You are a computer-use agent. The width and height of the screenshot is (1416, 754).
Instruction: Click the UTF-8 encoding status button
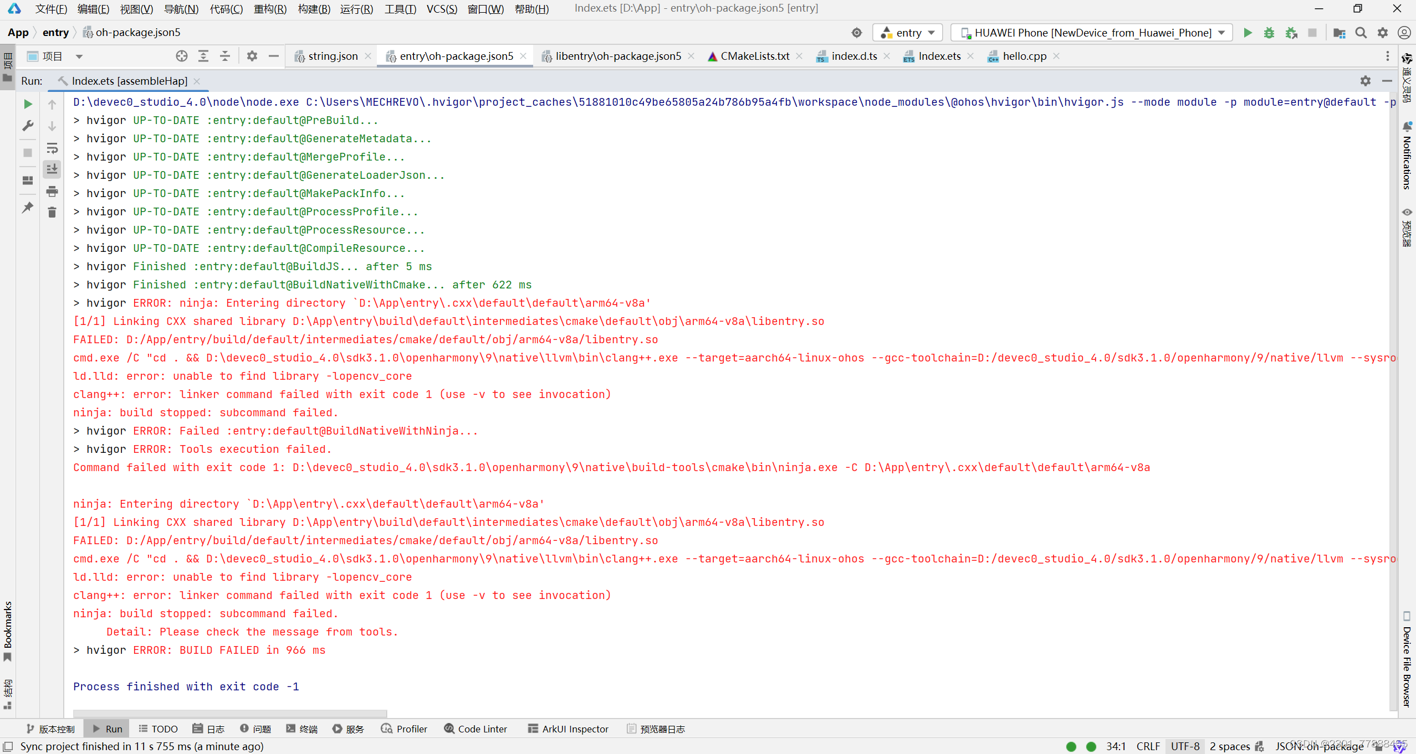1185,746
